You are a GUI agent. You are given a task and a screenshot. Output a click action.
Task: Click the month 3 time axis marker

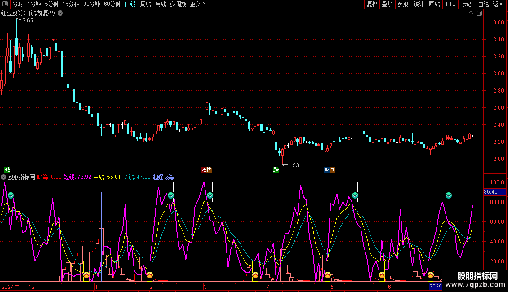pyautogui.click(x=205, y=287)
